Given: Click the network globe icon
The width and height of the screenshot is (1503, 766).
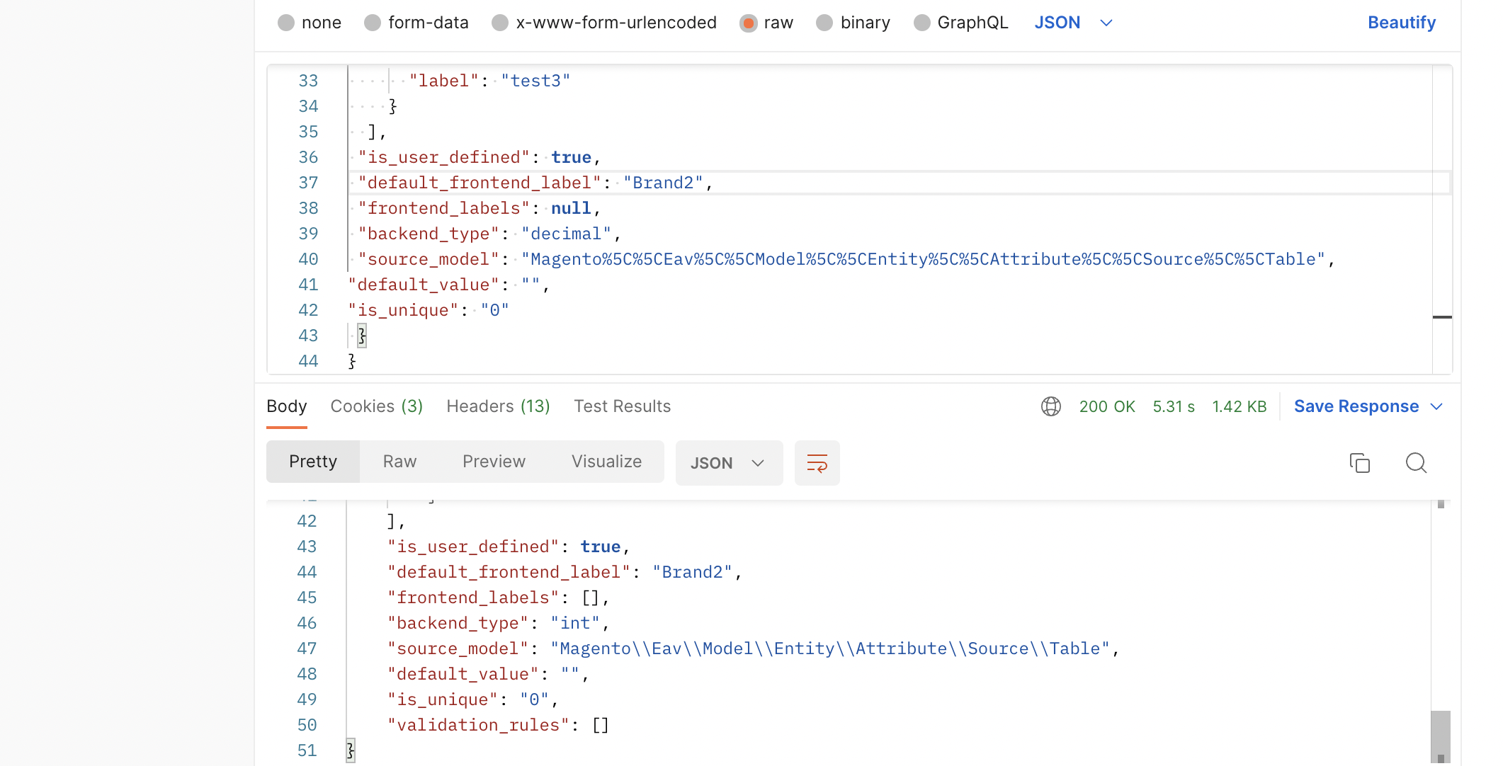Looking at the screenshot, I should [1050, 406].
